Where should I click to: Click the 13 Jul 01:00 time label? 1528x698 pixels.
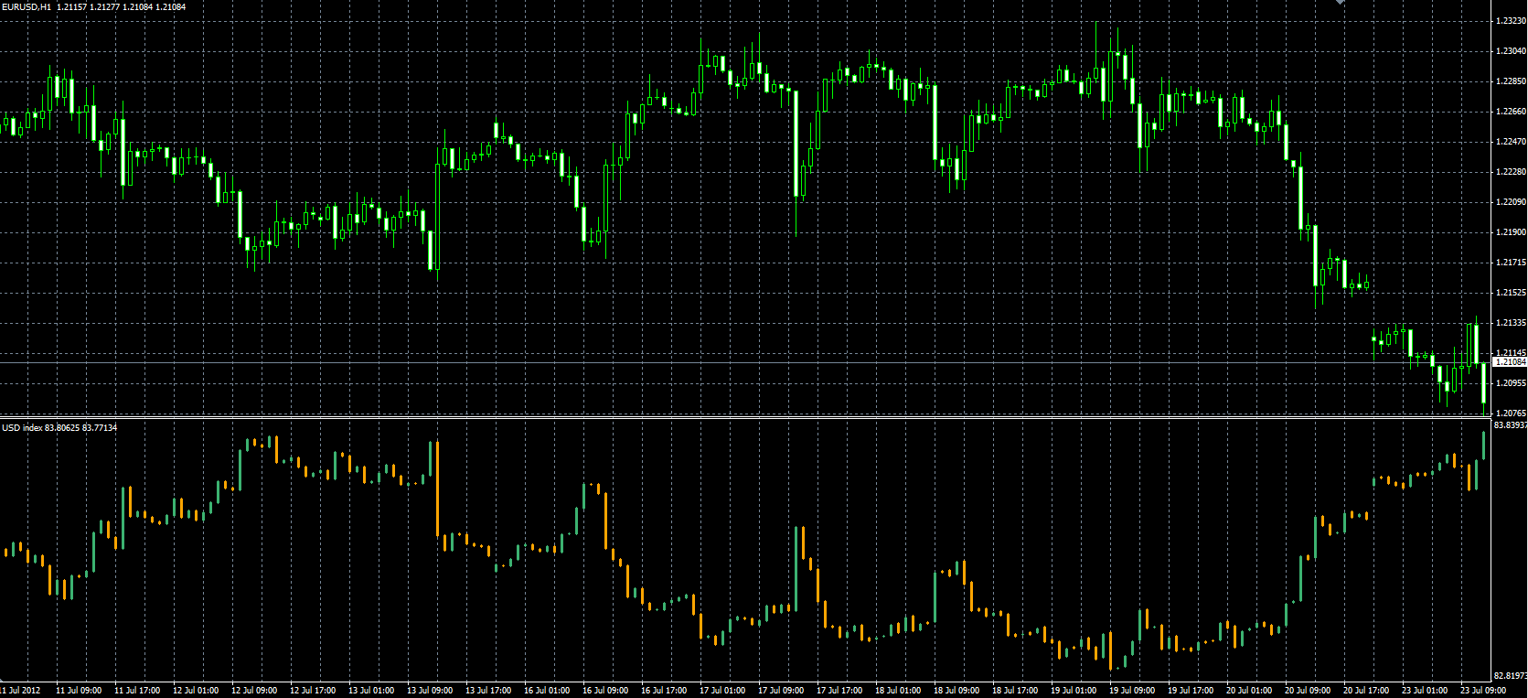[371, 691]
